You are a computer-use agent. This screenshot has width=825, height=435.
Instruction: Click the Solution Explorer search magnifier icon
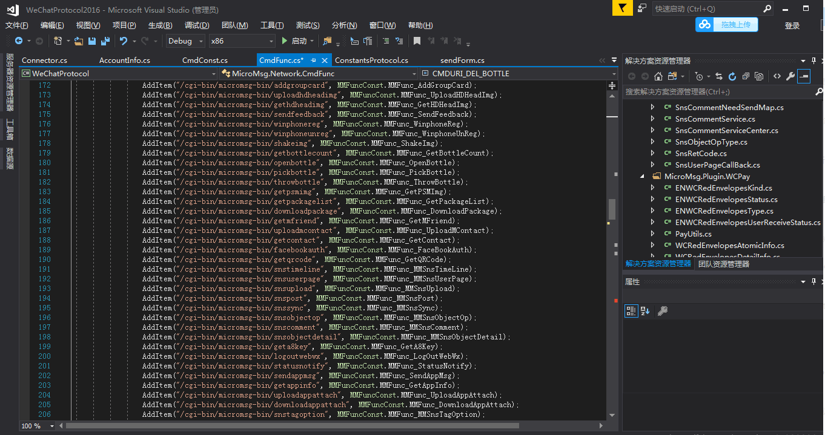[x=819, y=91]
